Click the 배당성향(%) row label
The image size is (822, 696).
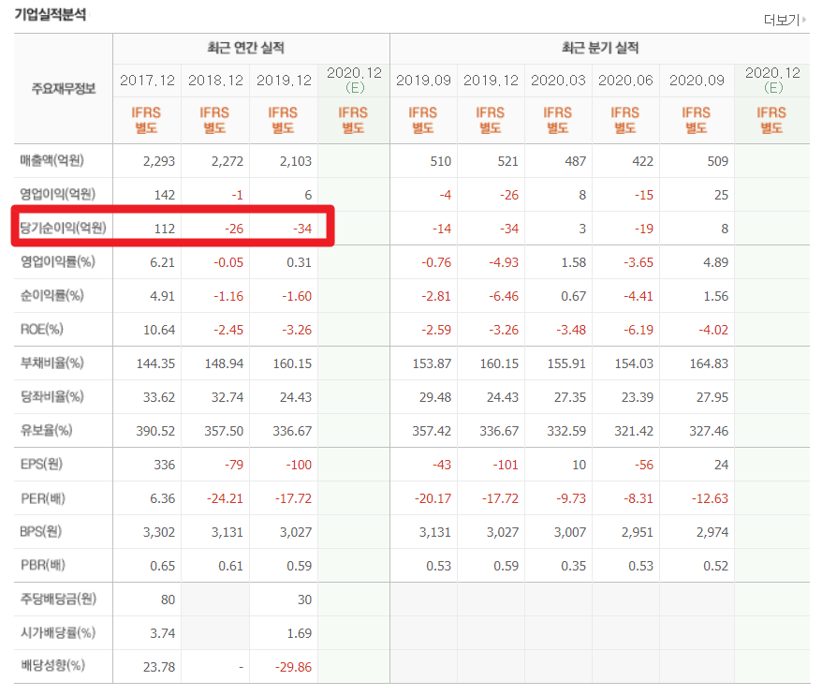coord(52,666)
